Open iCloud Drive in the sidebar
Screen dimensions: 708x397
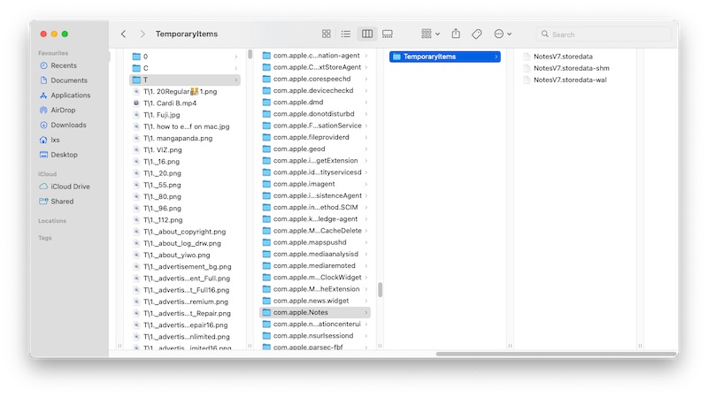point(70,187)
